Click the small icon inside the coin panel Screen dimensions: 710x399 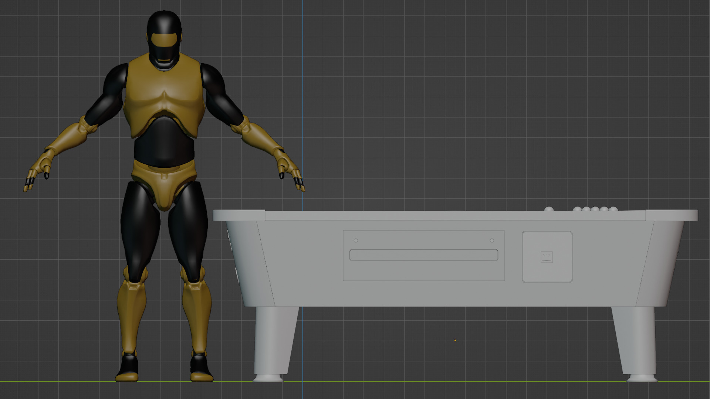547,257
